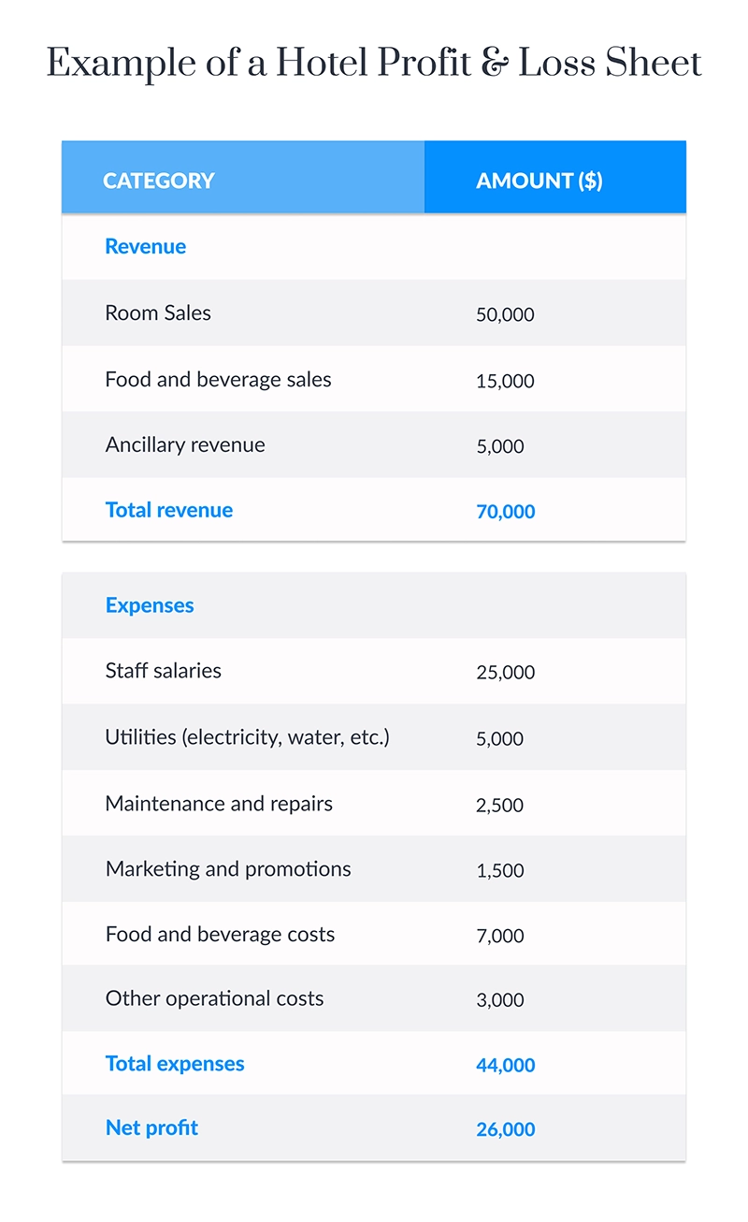Click the Maintenance and repairs label
The width and height of the screenshot is (748, 1222).
tap(219, 804)
